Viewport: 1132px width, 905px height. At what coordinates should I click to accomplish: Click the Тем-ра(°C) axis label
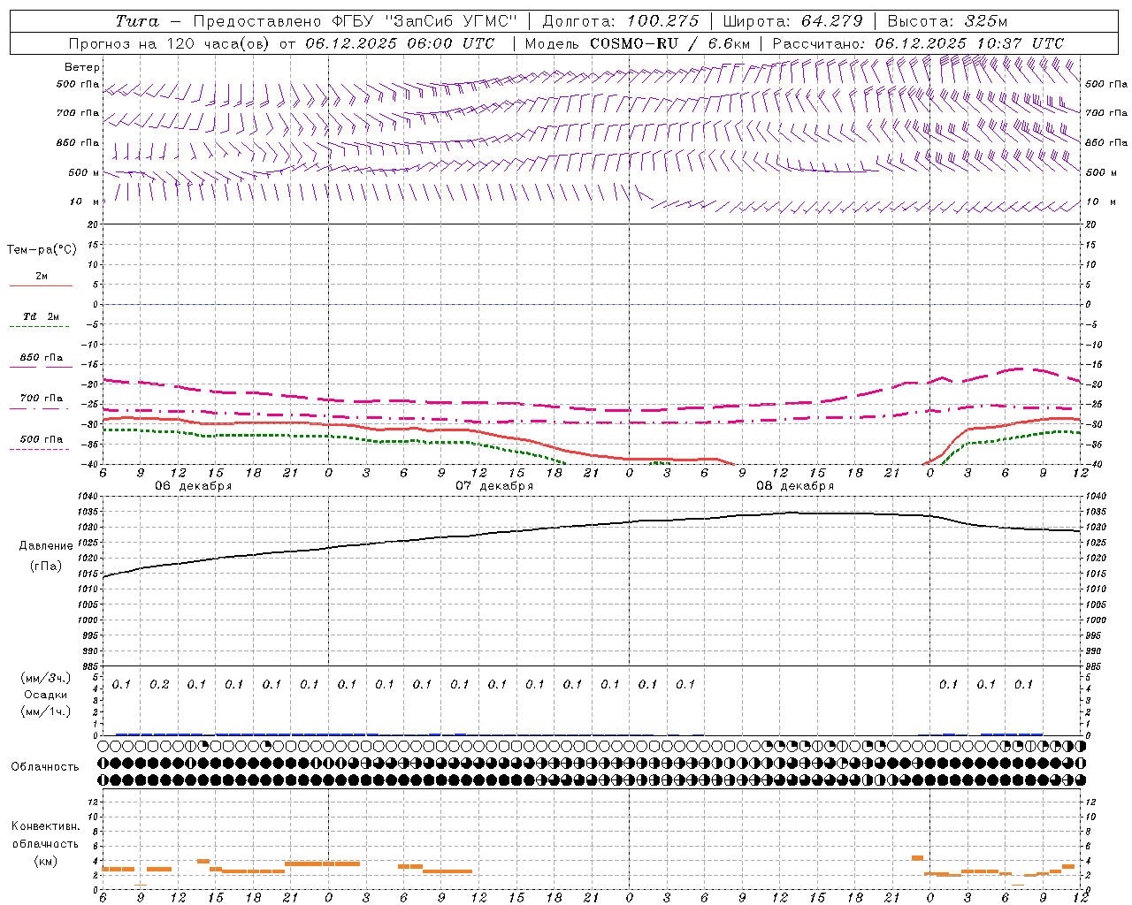[42, 250]
